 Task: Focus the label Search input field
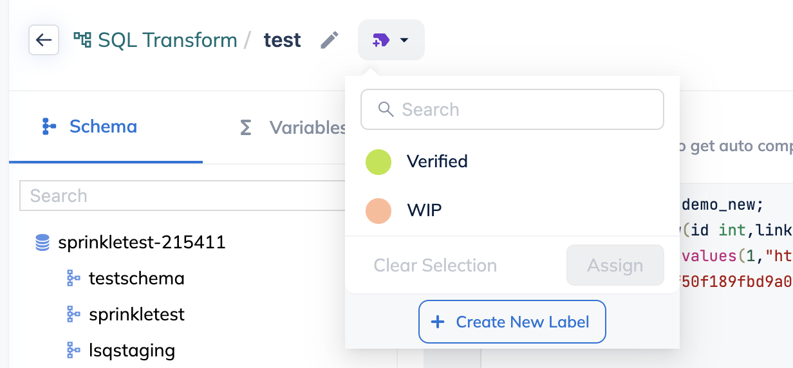(x=521, y=109)
